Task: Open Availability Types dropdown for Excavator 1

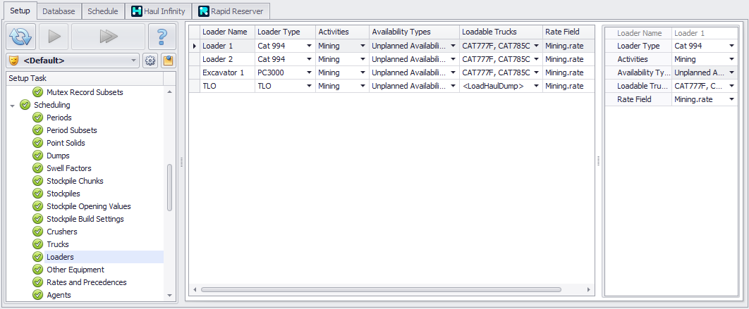Action: 453,72
